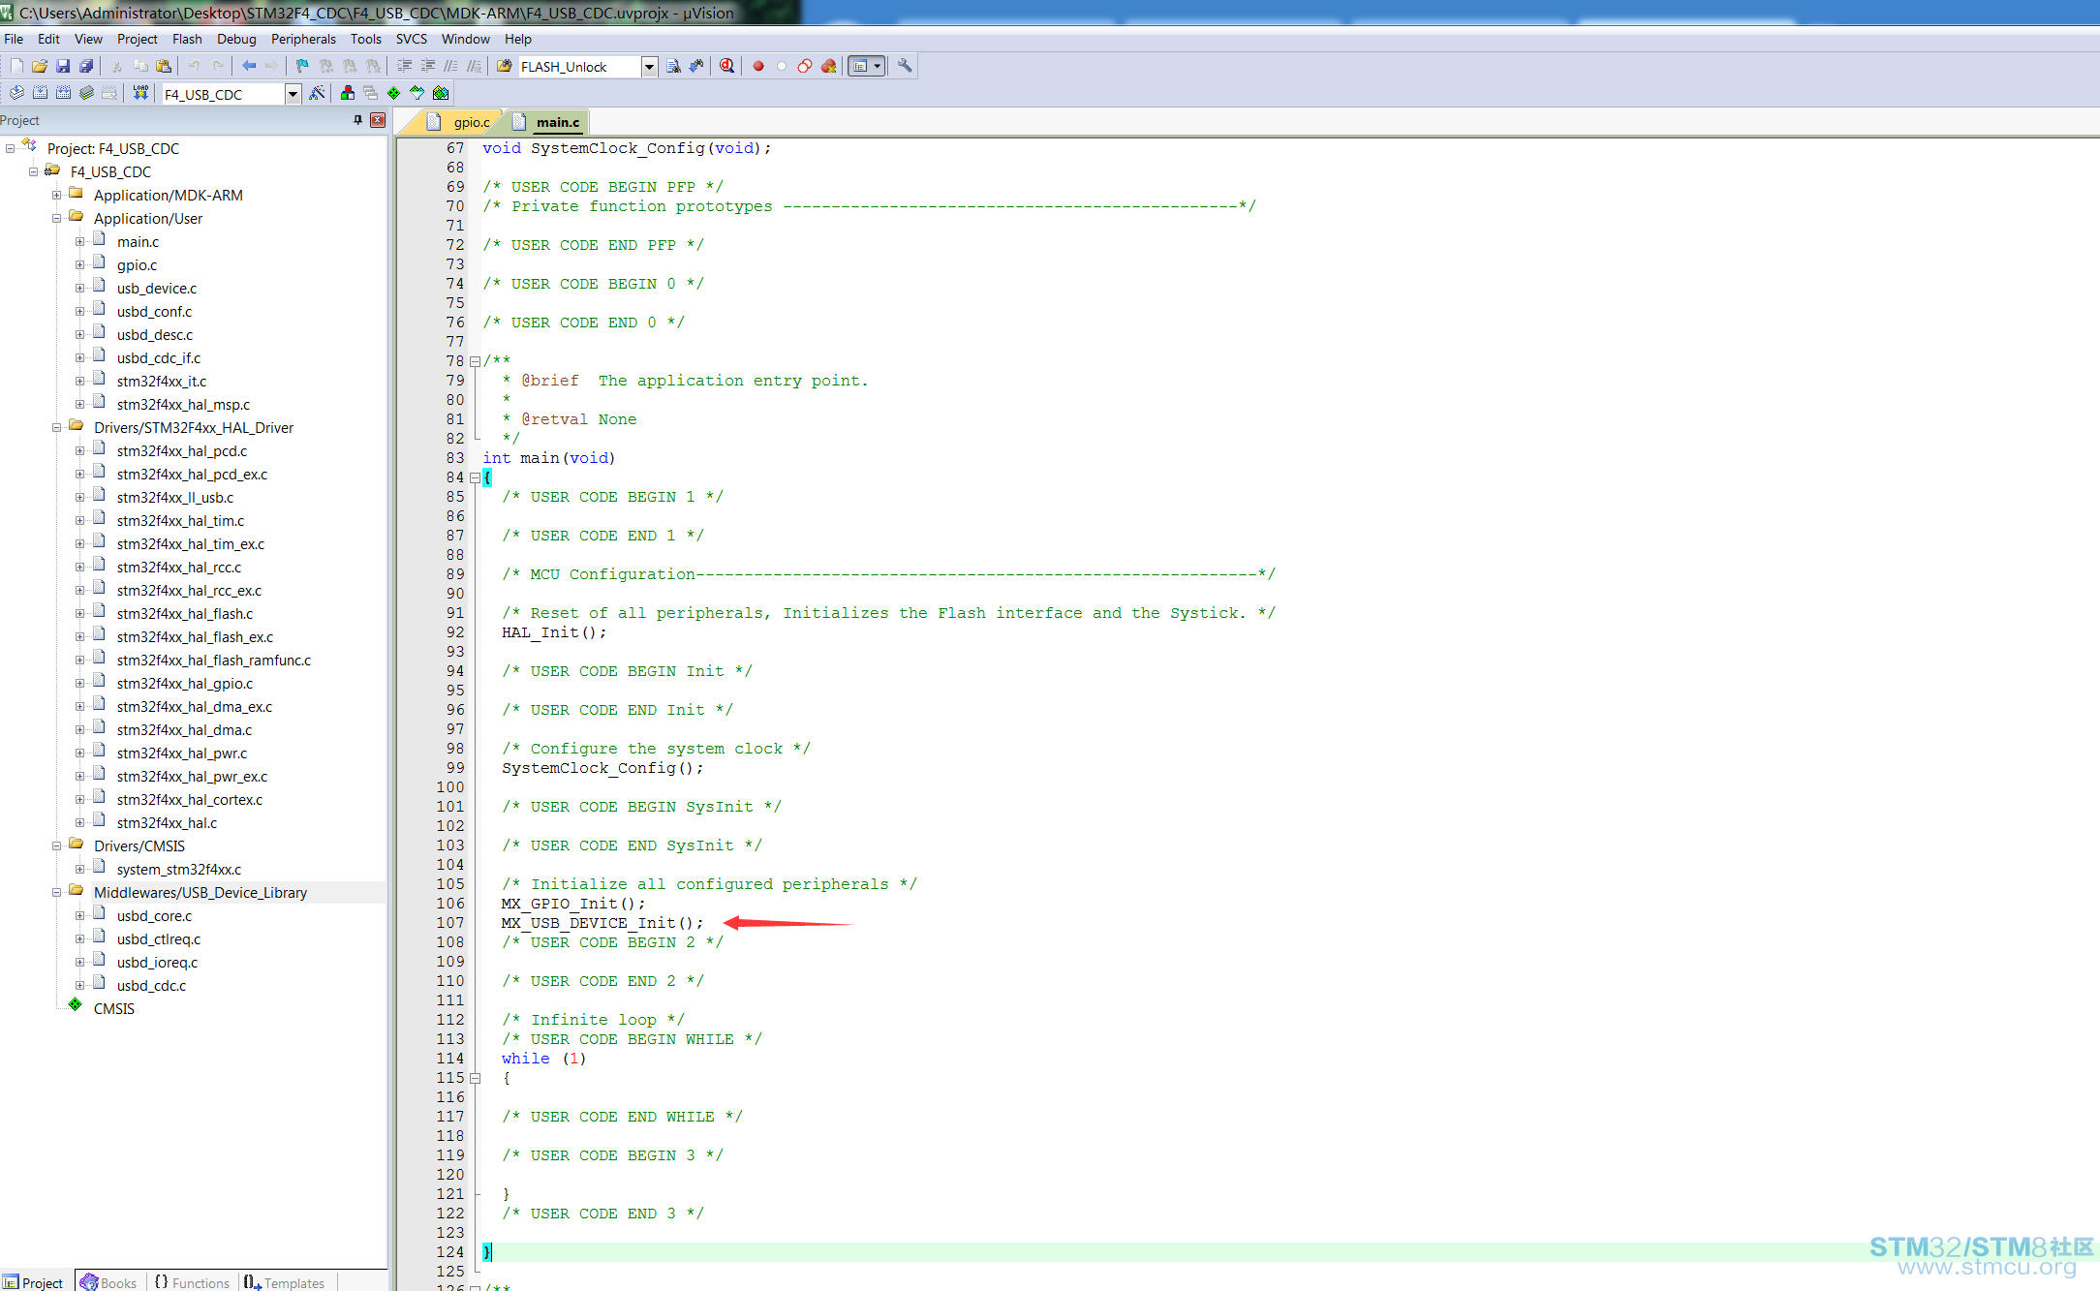
Task: Collapse the Drivers/STM32F4xx_HAL_Driver folder
Action: 56,428
